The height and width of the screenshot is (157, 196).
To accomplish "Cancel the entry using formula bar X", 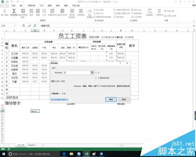I will (24, 26).
